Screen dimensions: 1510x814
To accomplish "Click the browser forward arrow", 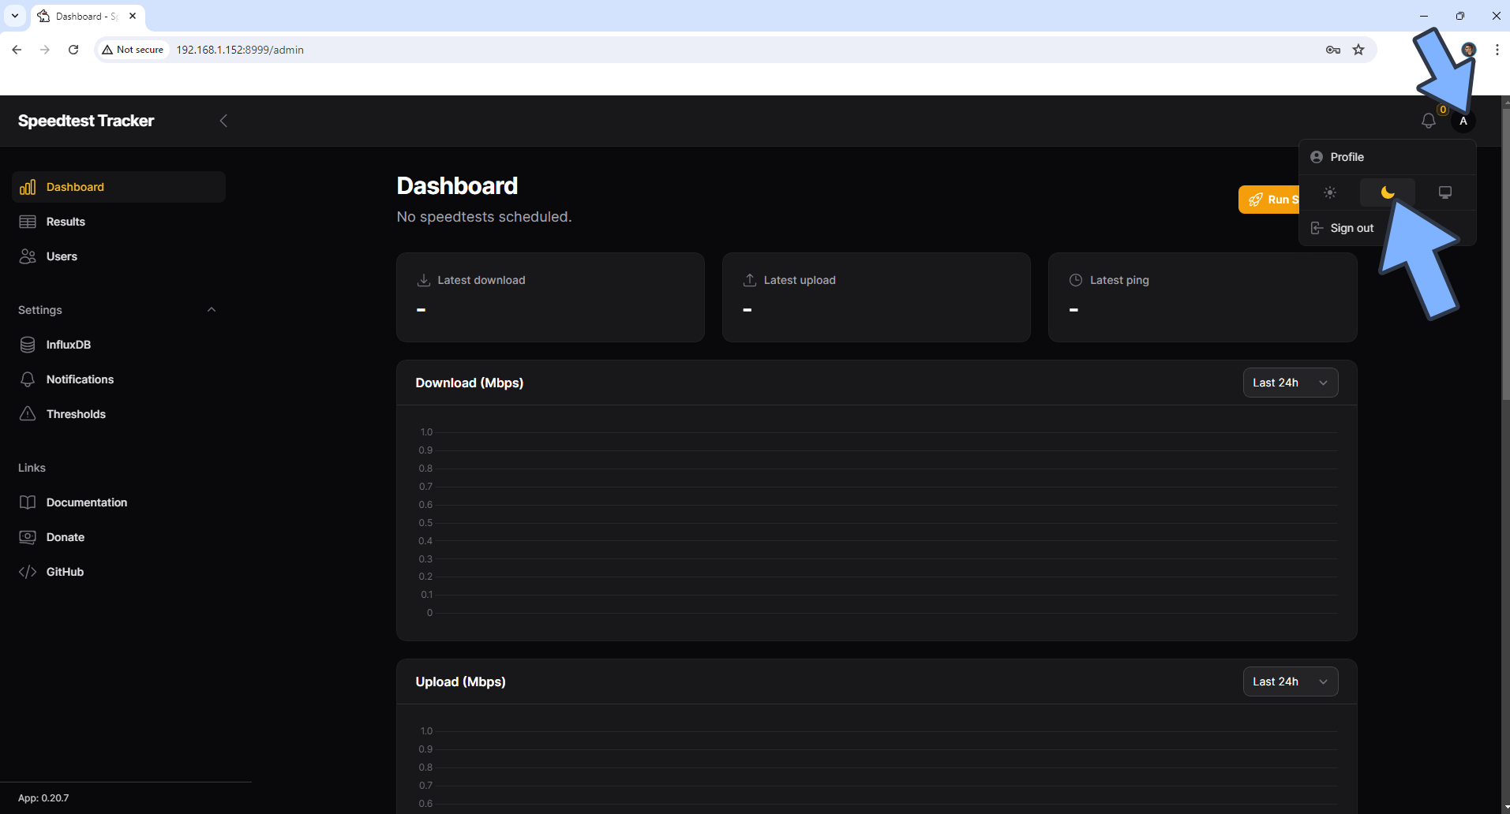I will (45, 50).
